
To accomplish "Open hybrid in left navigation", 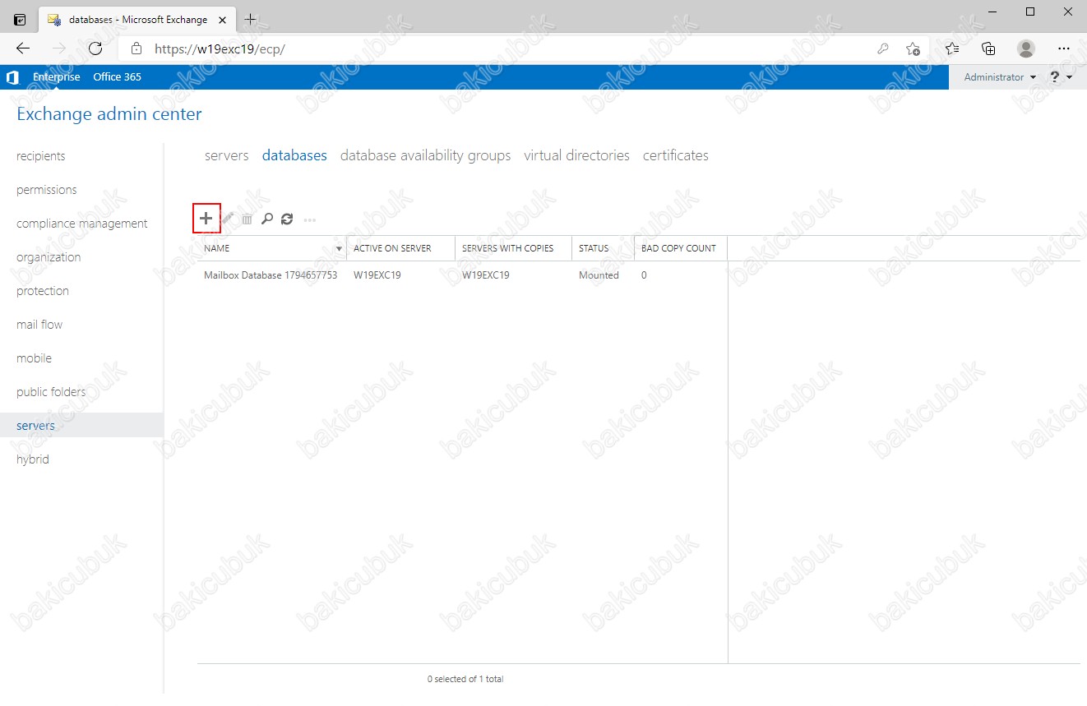I will (33, 459).
